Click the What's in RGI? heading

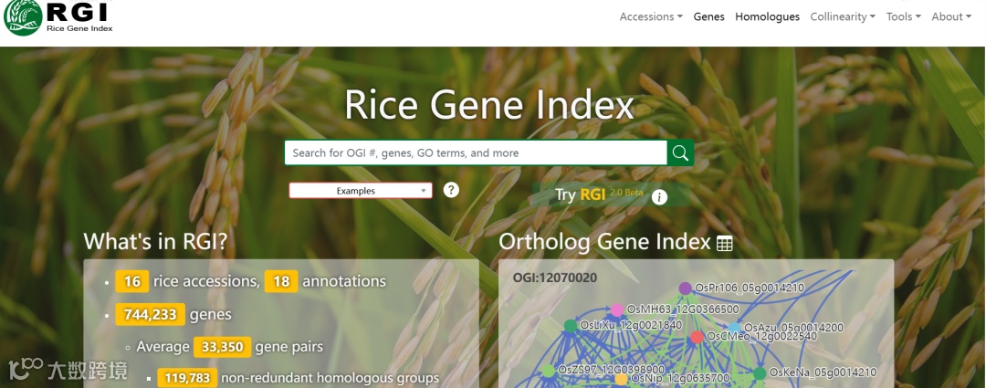[155, 241]
